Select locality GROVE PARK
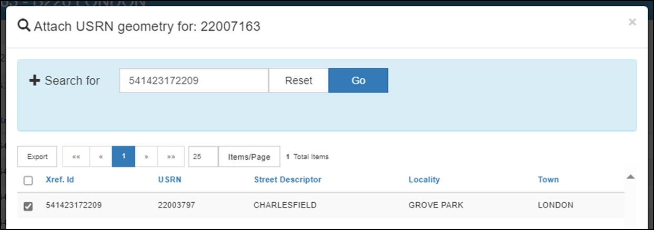This screenshot has width=654, height=230. click(x=436, y=205)
